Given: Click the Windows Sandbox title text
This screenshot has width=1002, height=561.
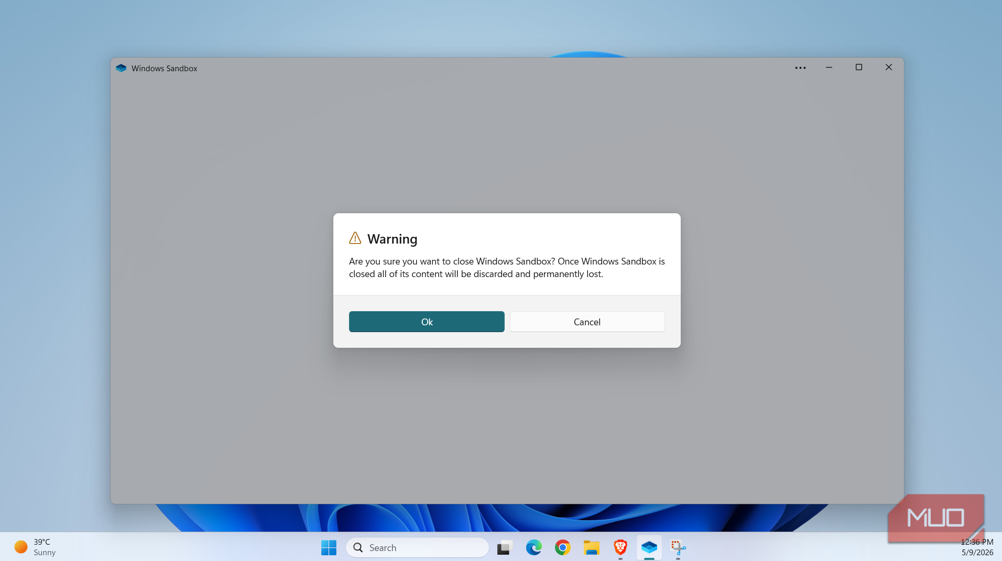Looking at the screenshot, I should coord(164,68).
